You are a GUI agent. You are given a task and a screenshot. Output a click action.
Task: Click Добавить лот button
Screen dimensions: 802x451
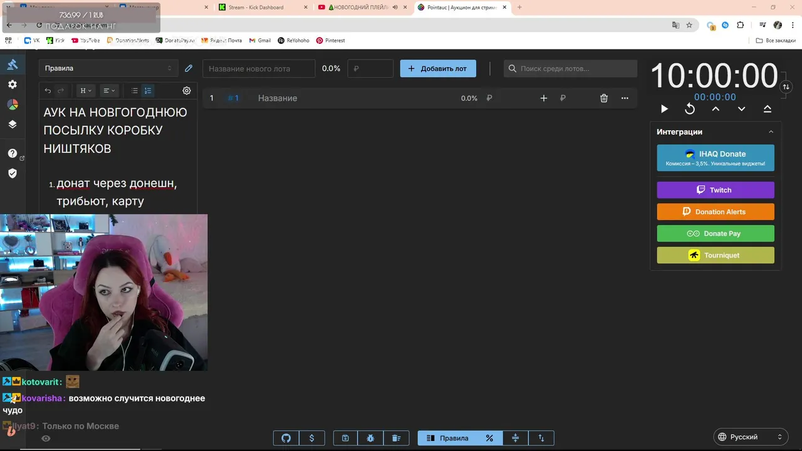(x=438, y=68)
